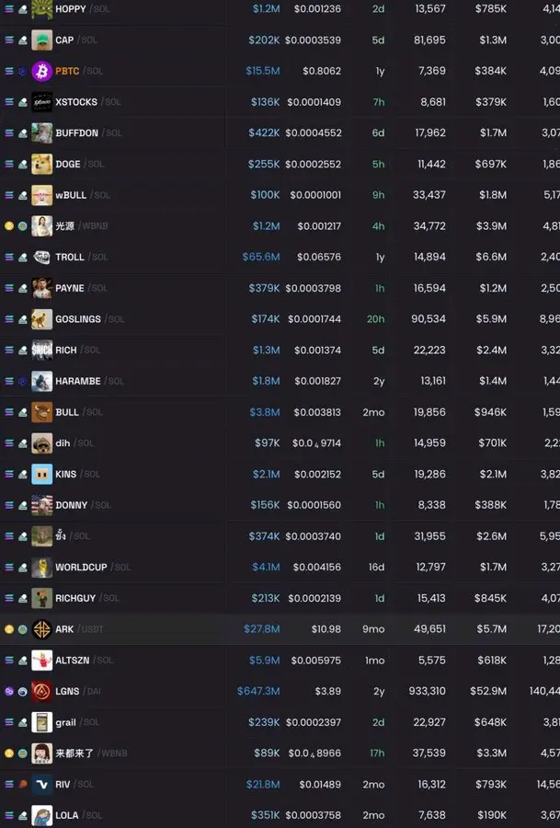Click the price $3.89

coord(327,691)
